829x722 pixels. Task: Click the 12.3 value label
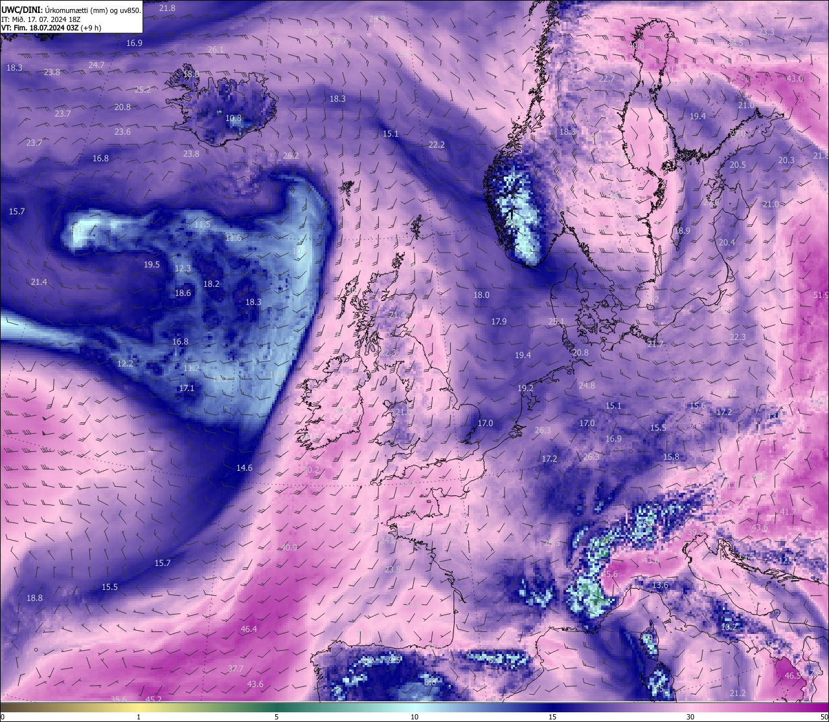point(183,268)
